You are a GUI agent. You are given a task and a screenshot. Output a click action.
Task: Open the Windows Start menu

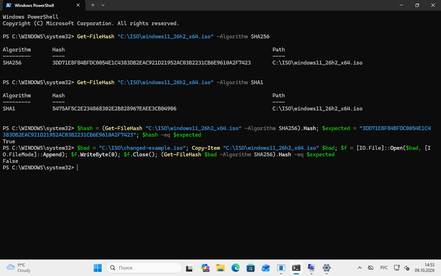pyautogui.click(x=98, y=268)
